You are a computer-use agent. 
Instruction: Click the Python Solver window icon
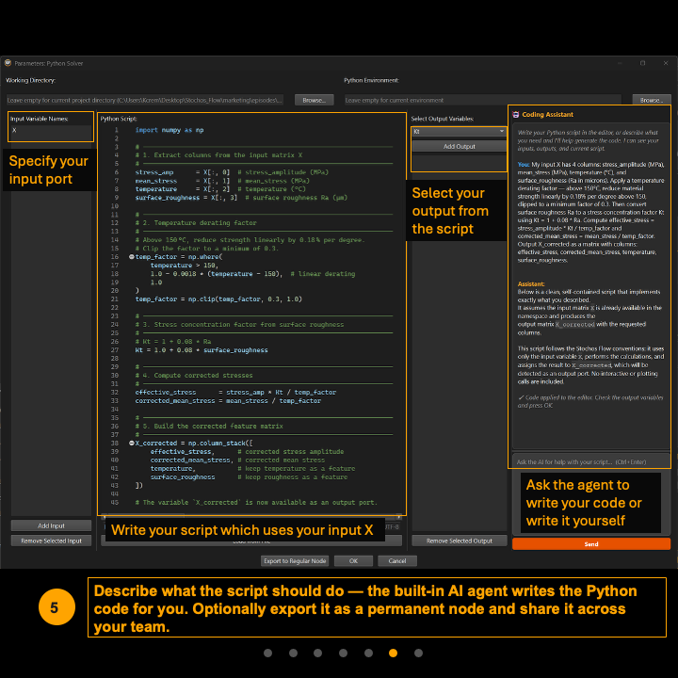tap(8, 63)
